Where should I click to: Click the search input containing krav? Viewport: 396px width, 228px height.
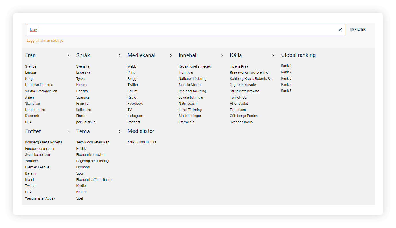(x=186, y=30)
